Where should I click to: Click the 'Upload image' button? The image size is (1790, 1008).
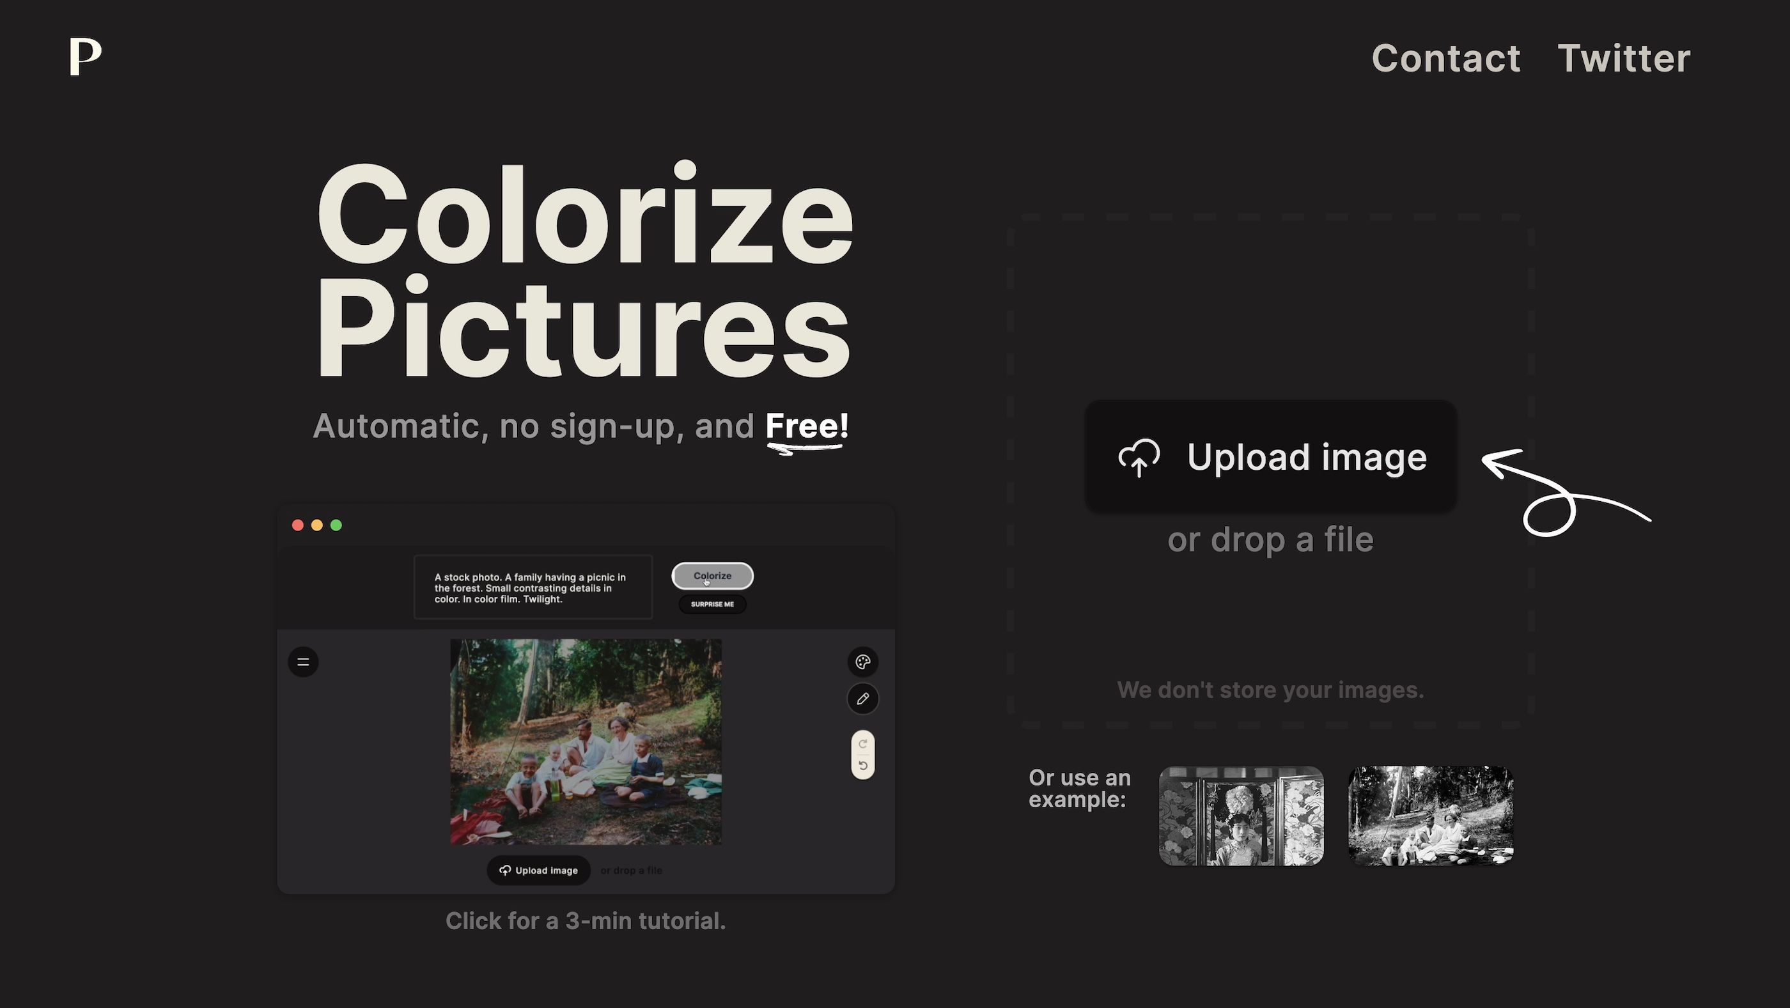pyautogui.click(x=1270, y=456)
